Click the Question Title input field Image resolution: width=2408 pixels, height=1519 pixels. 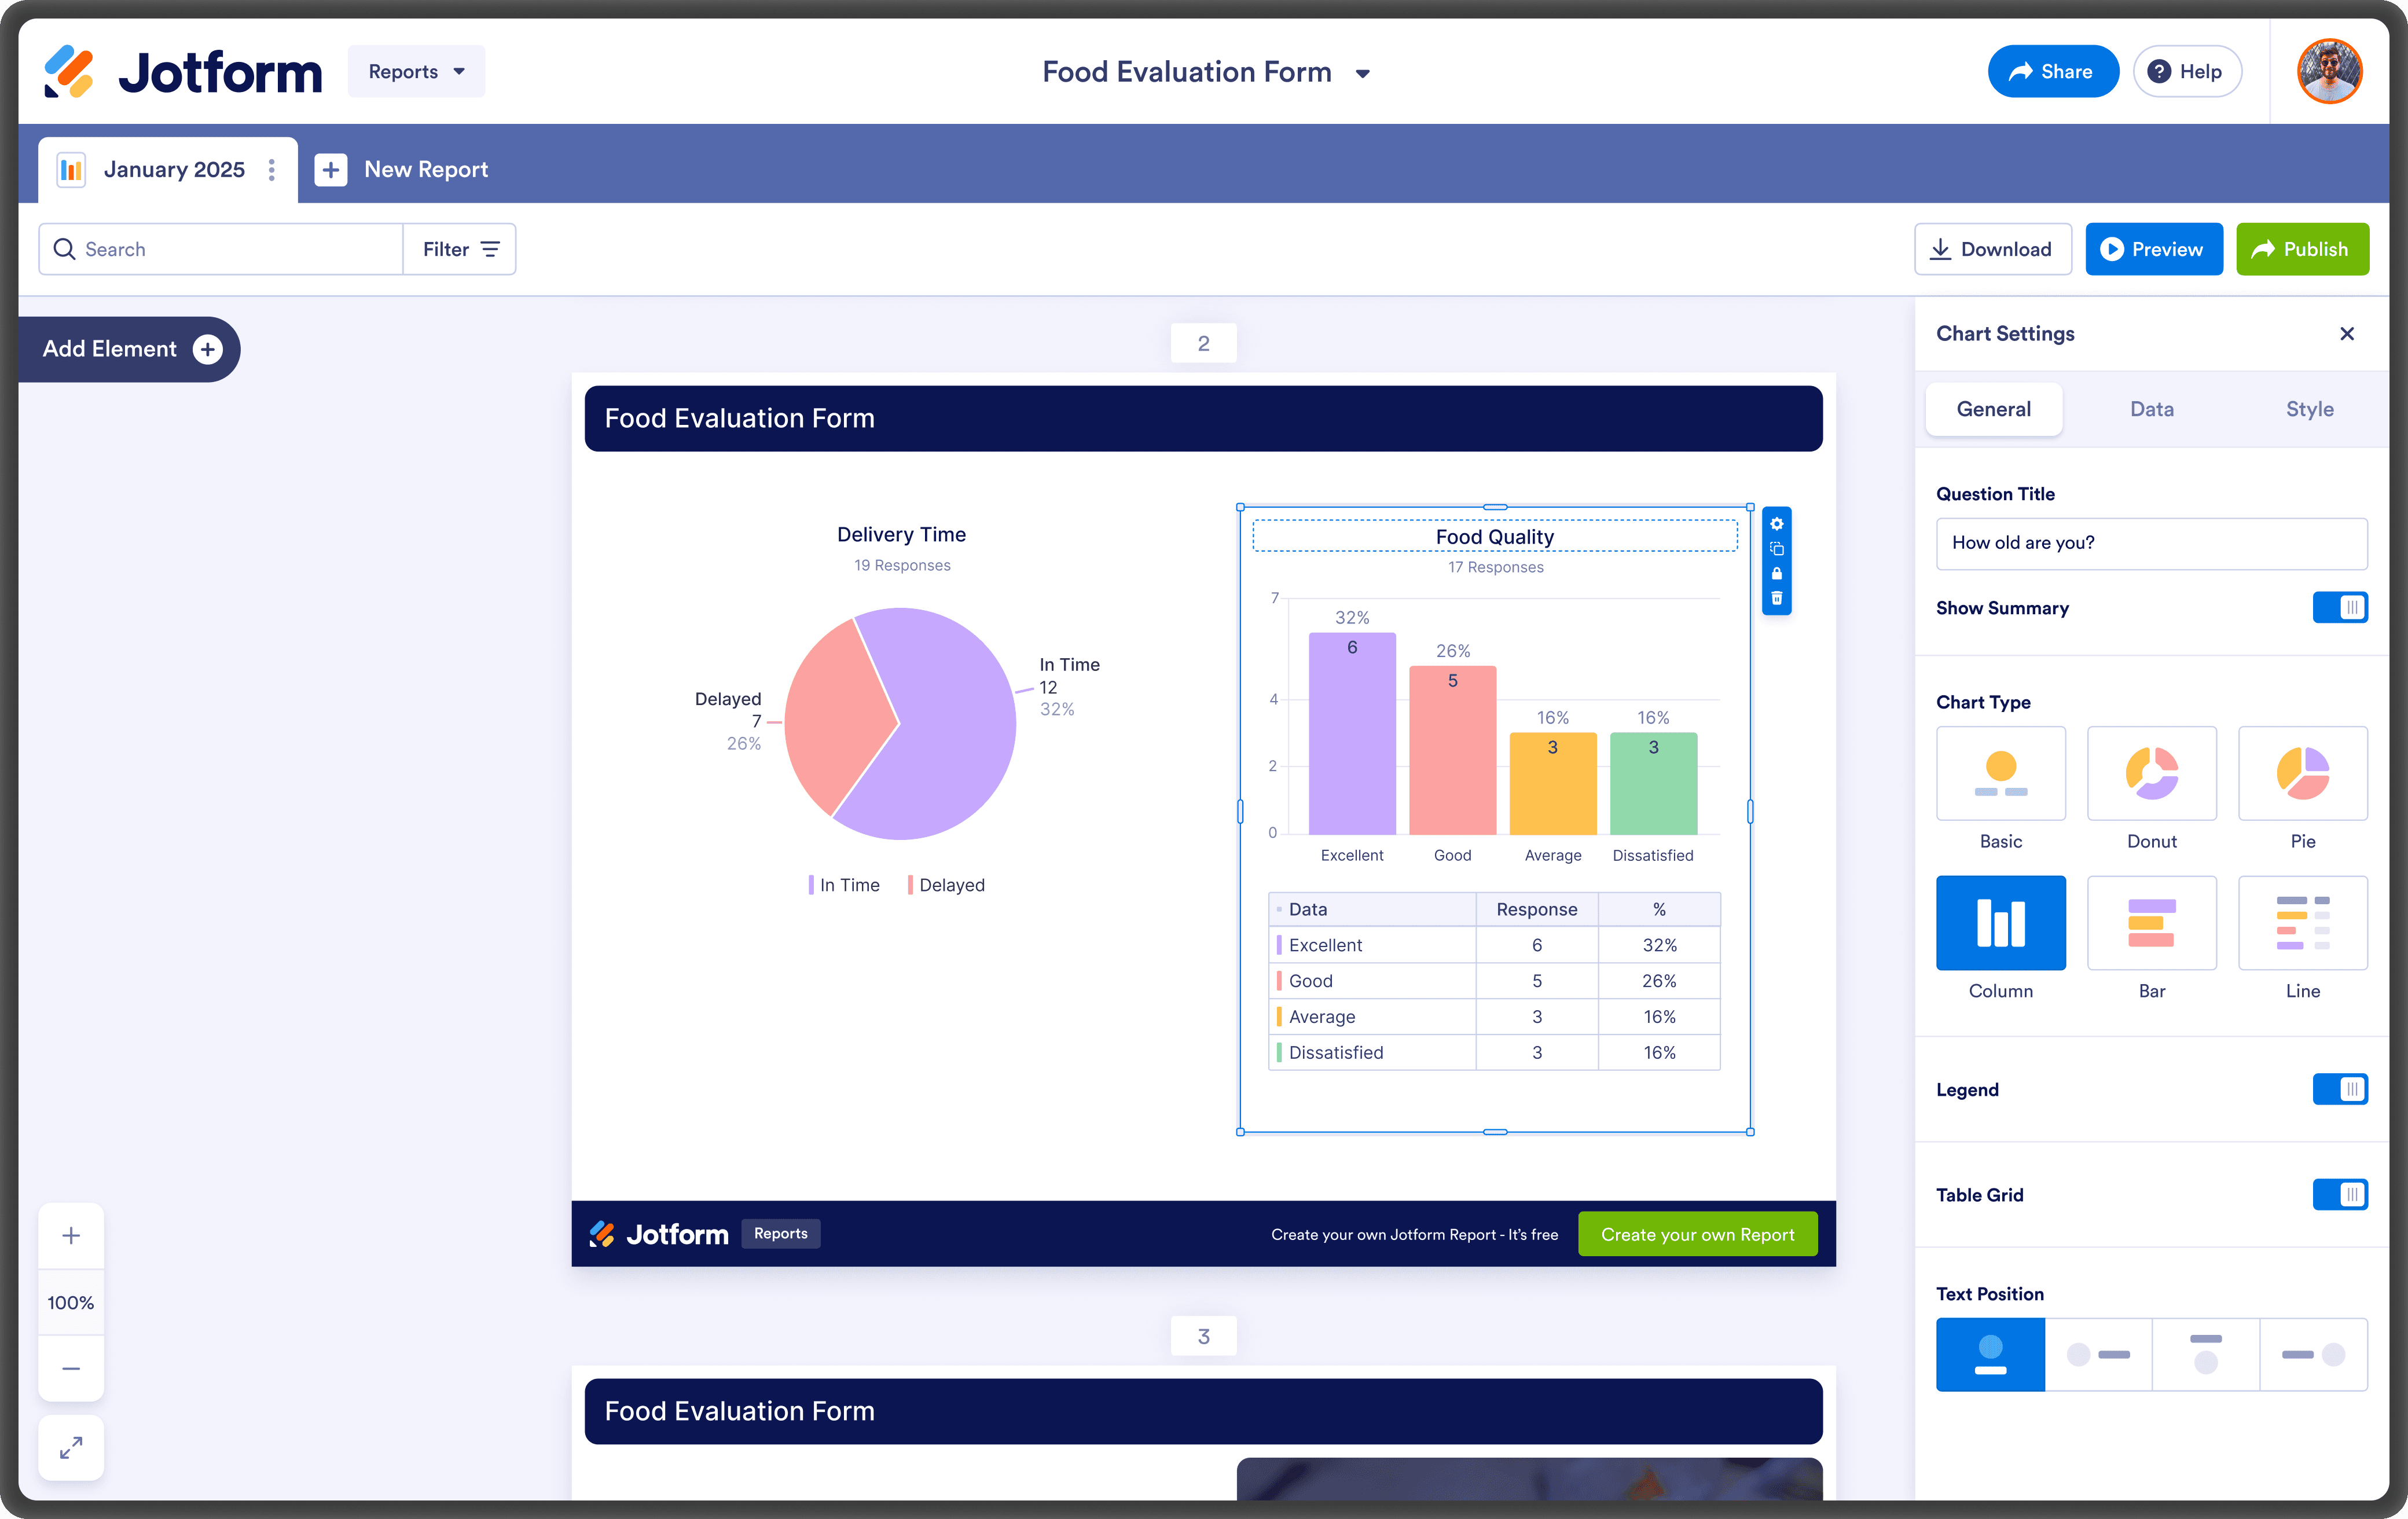tap(2151, 543)
